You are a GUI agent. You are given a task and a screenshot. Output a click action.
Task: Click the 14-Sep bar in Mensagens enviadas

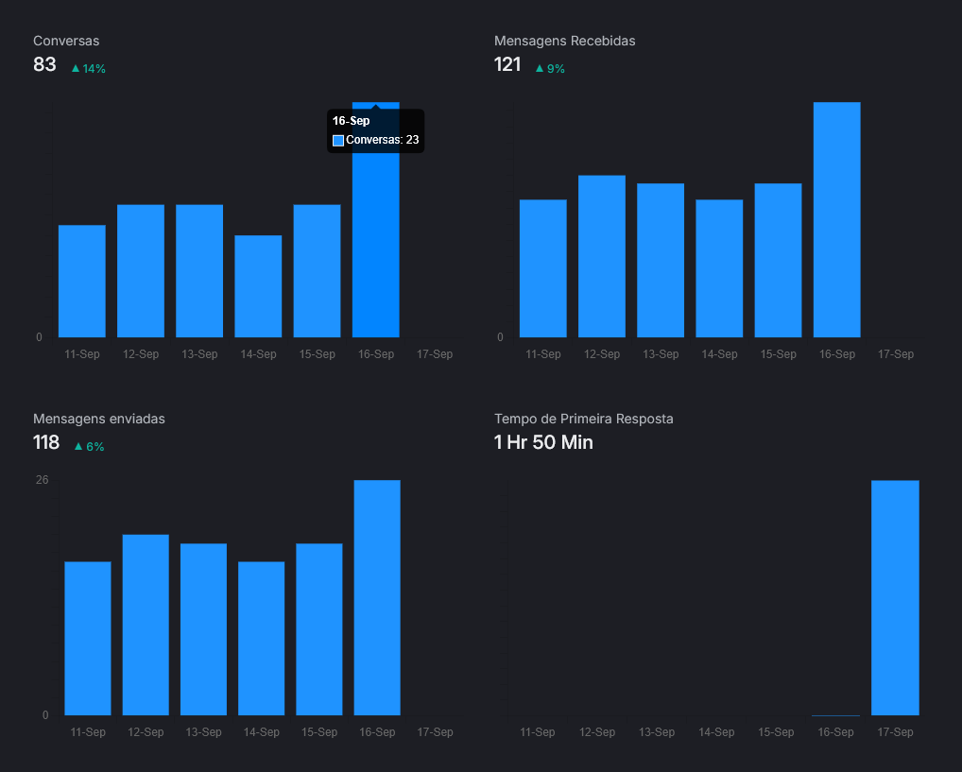click(x=262, y=638)
